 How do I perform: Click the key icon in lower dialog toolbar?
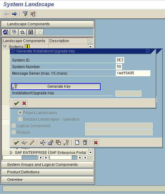(66, 143)
